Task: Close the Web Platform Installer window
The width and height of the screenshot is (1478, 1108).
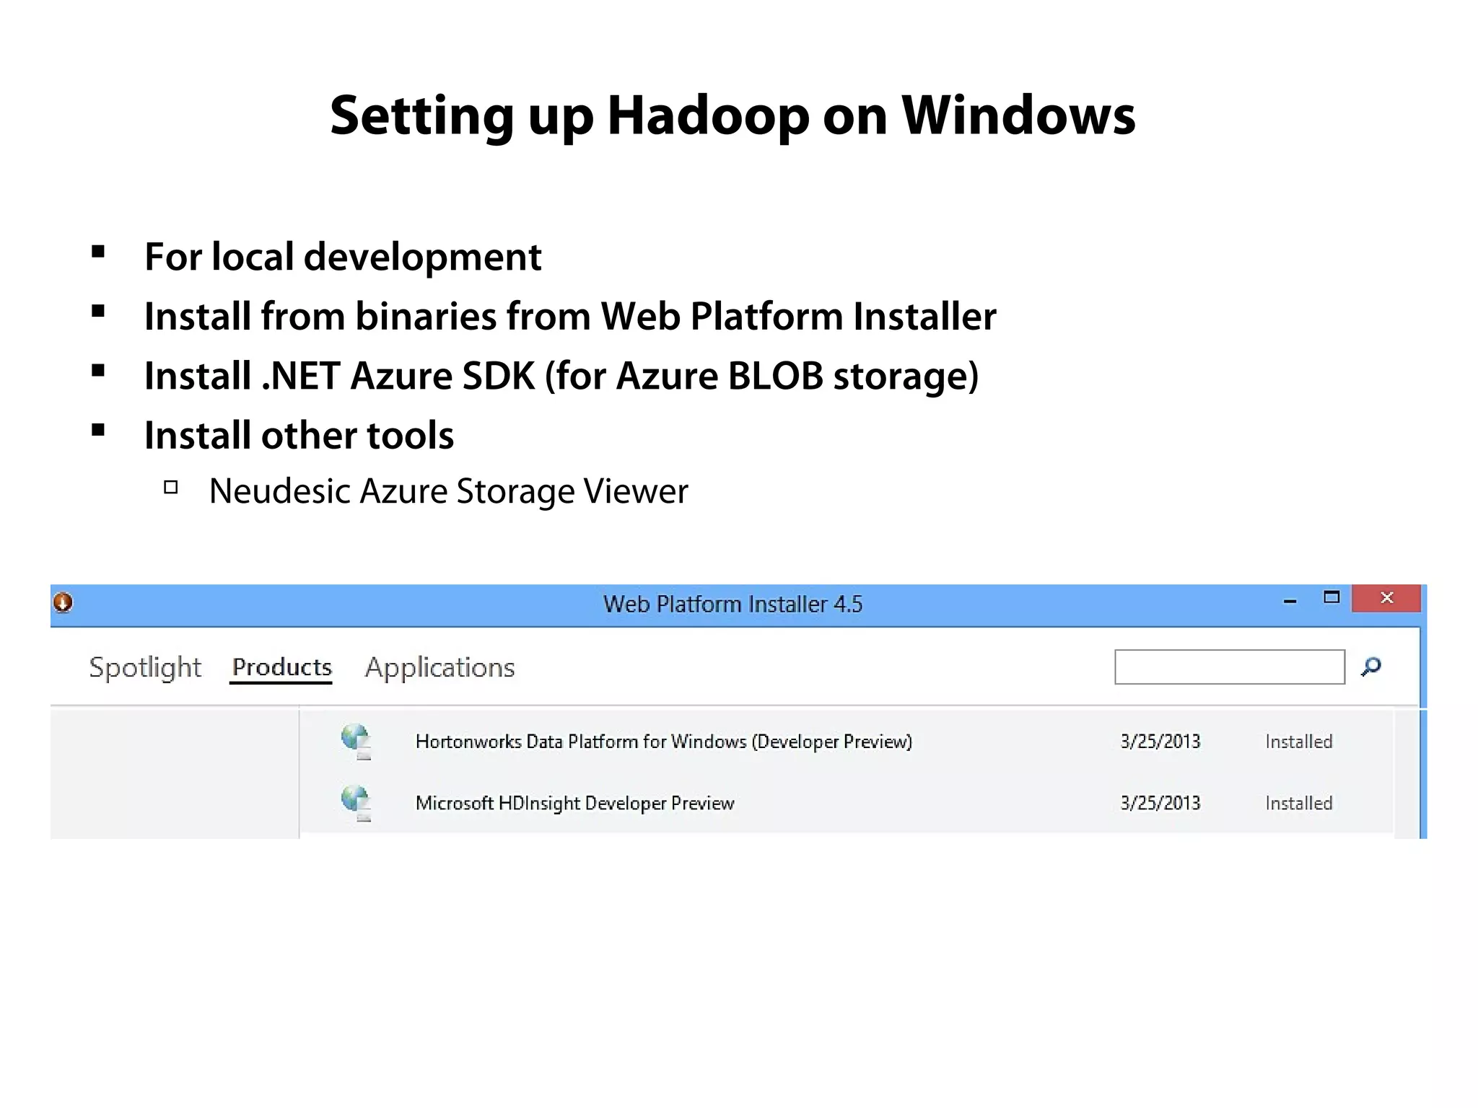Action: [x=1386, y=598]
